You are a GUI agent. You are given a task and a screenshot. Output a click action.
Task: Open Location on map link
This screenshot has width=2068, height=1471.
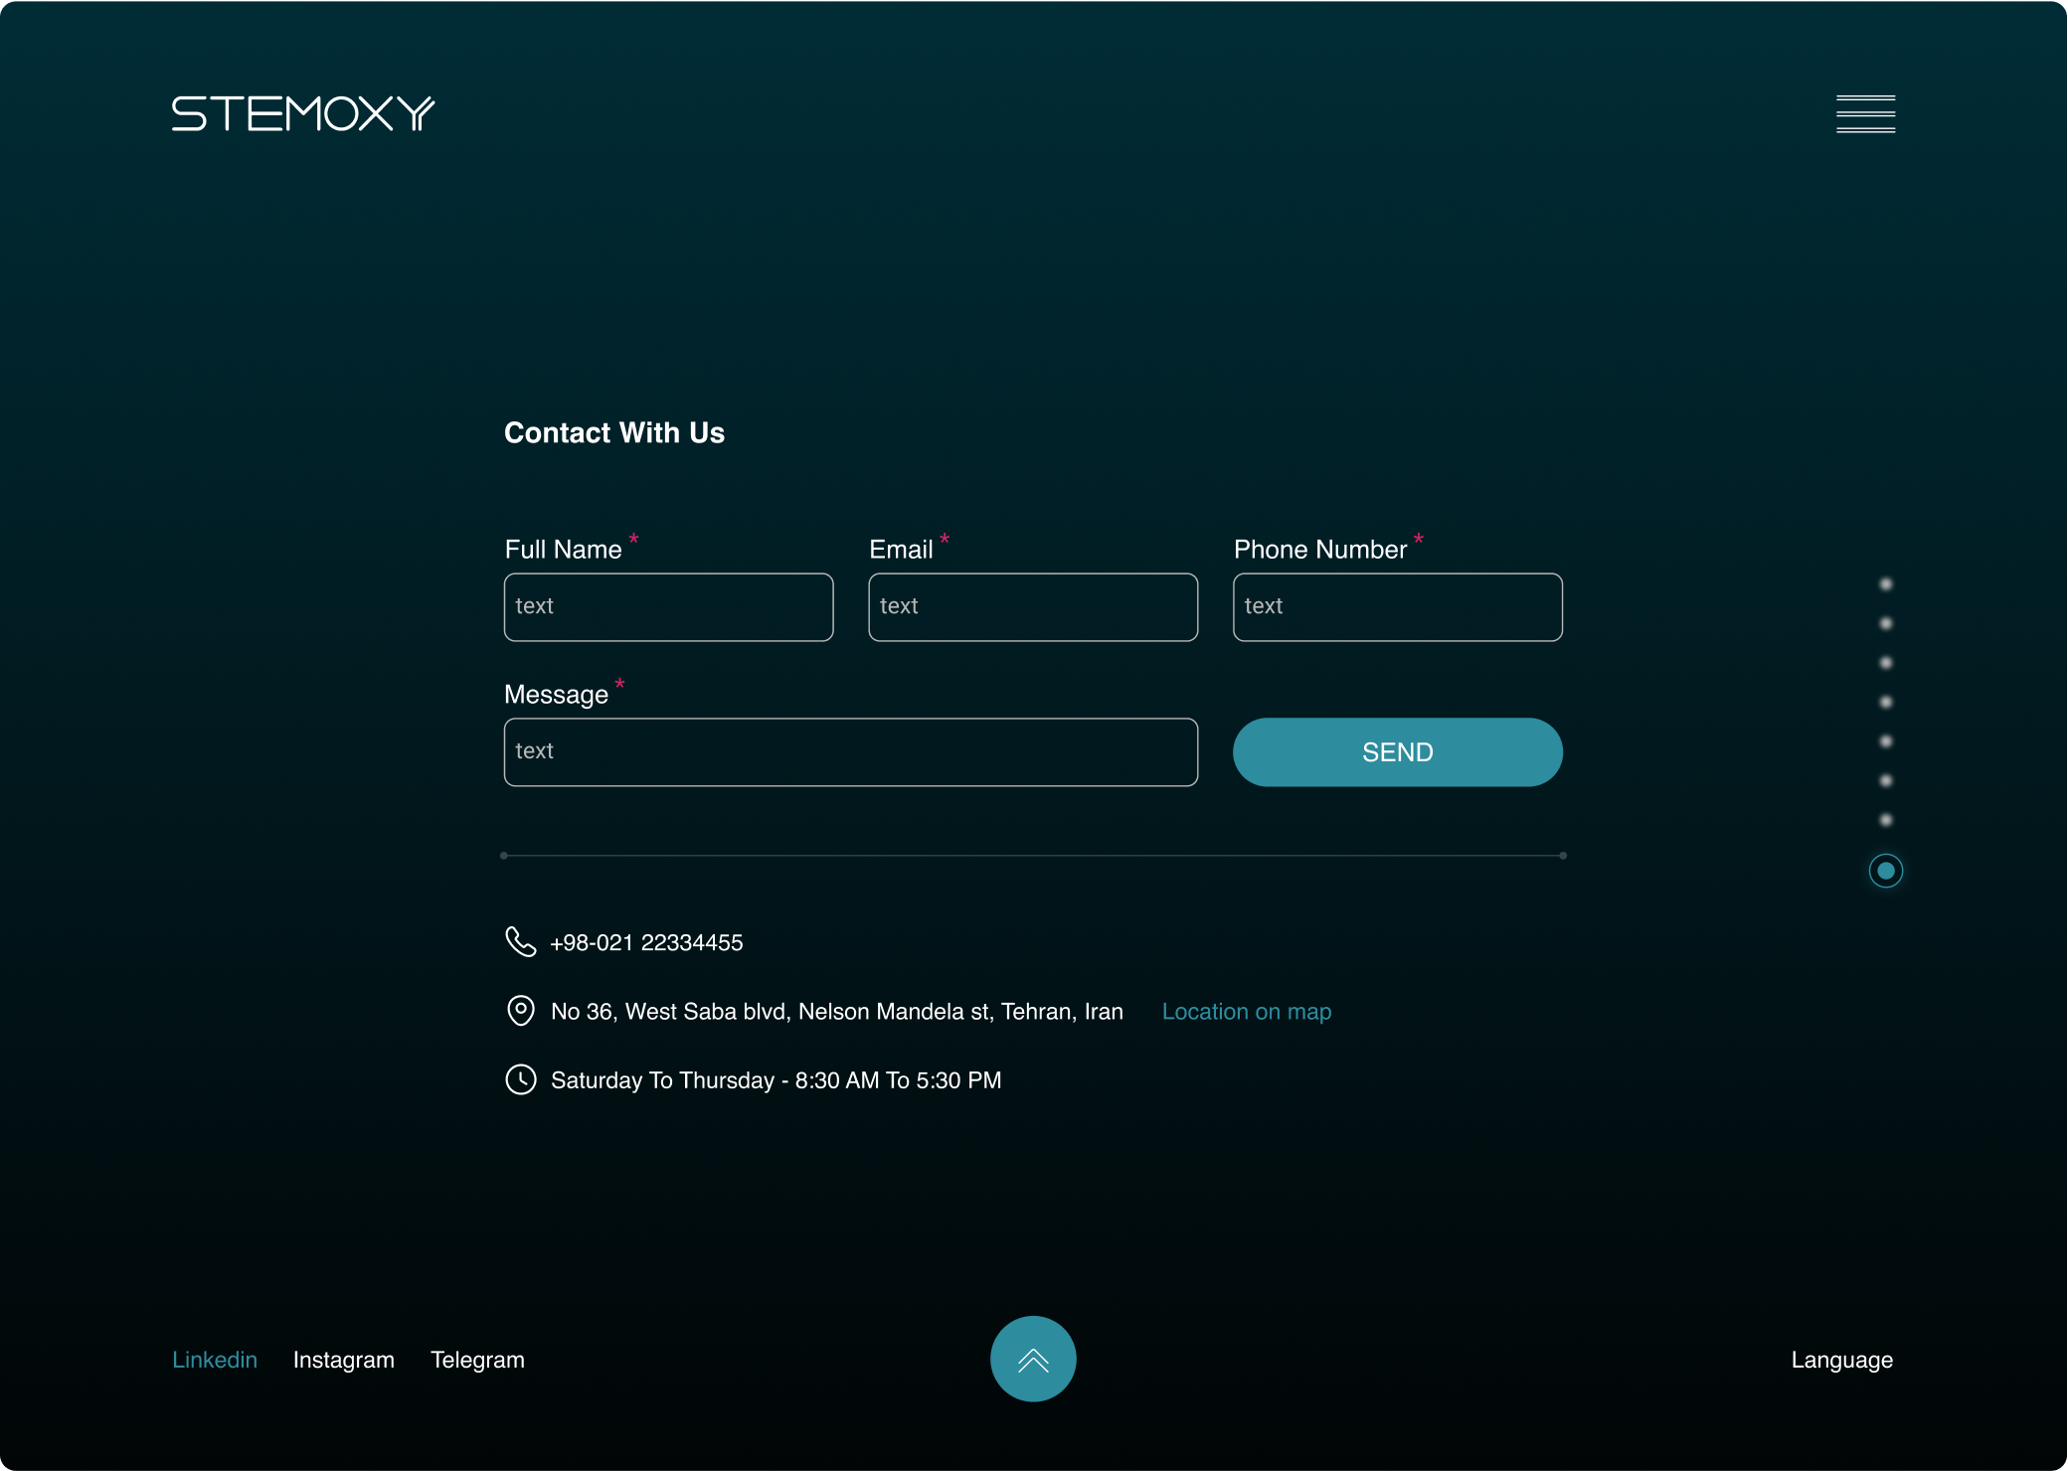point(1246,1012)
